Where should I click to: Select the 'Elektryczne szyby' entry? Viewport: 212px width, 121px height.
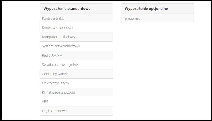[x=76, y=83]
